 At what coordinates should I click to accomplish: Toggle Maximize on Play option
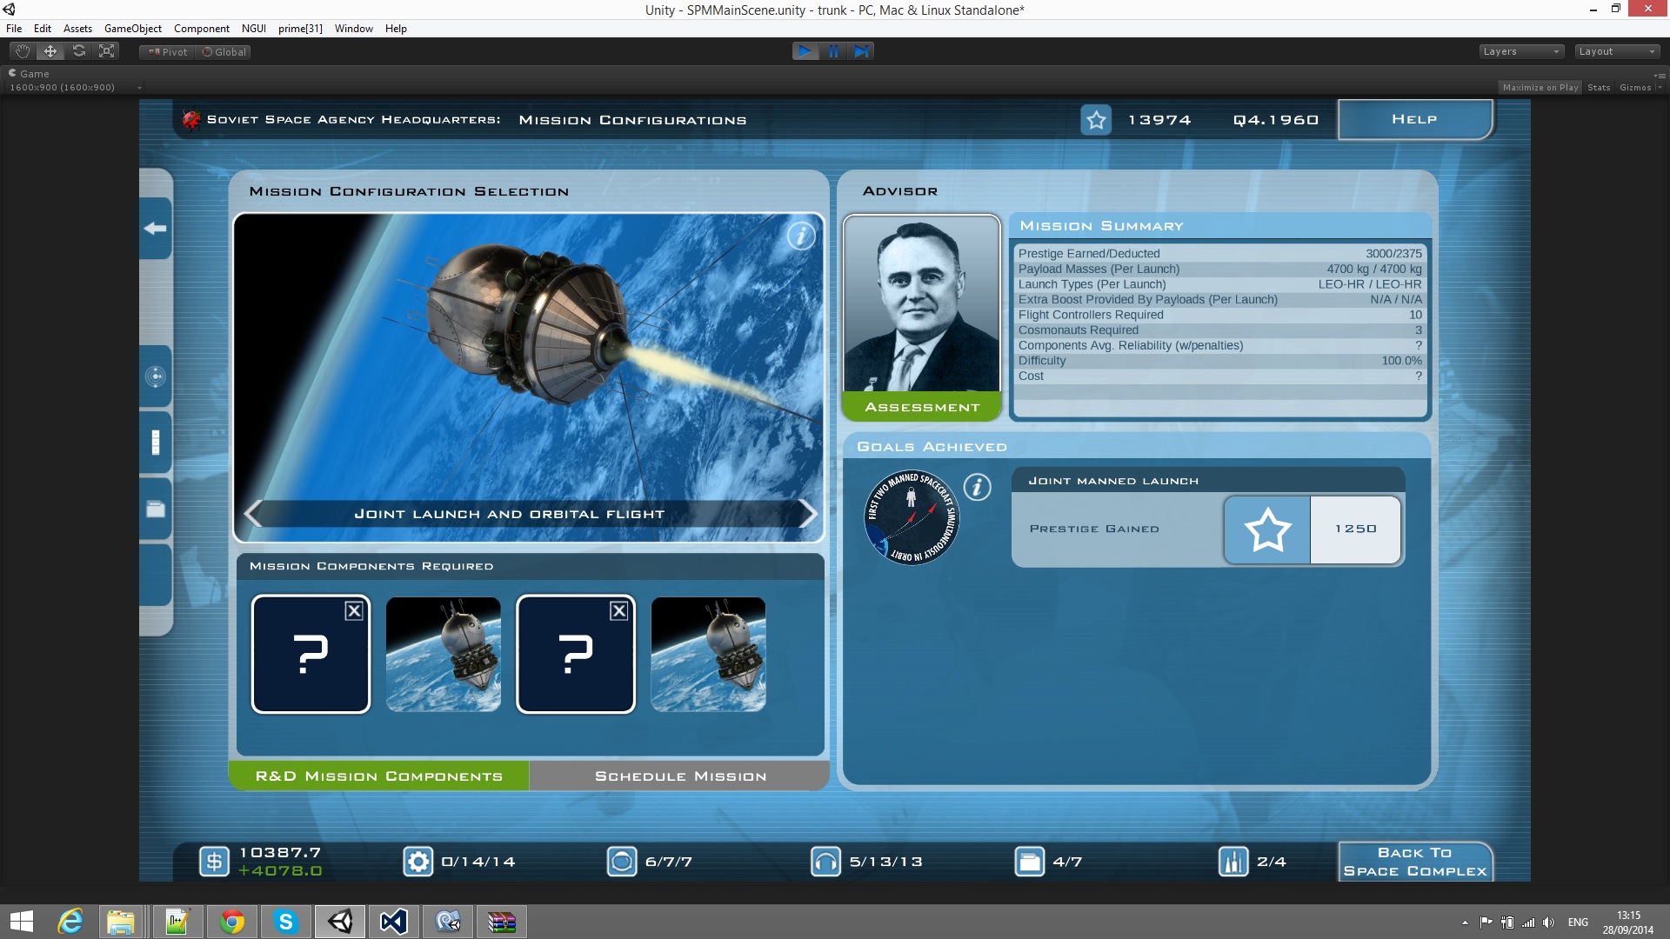coord(1540,87)
